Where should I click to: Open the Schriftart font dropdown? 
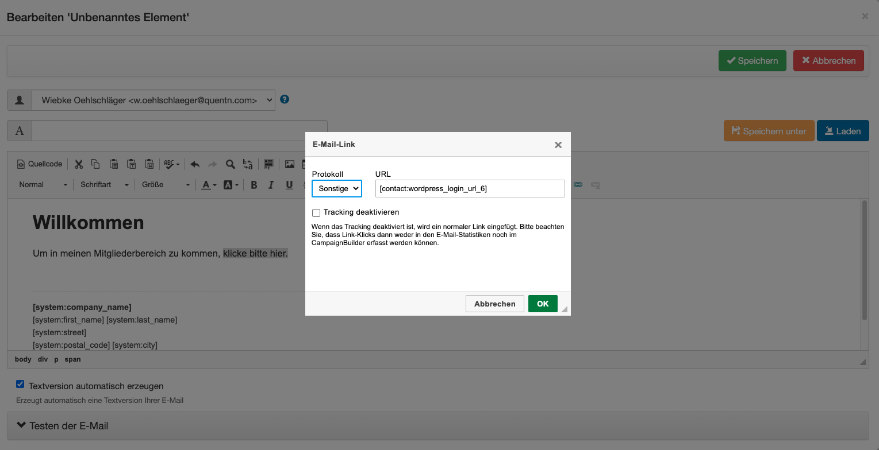pyautogui.click(x=104, y=185)
